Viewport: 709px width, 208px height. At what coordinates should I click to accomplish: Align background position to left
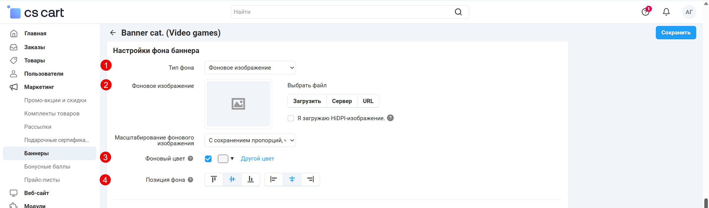click(x=274, y=180)
